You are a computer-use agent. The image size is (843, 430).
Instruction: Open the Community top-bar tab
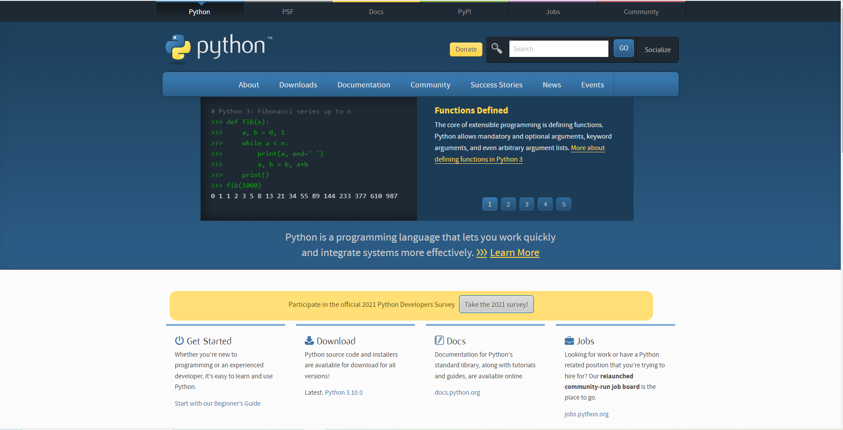642,11
